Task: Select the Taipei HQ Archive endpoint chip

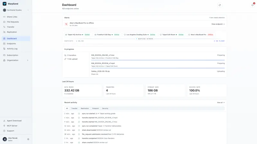Action: pos(77,35)
